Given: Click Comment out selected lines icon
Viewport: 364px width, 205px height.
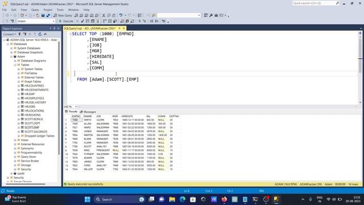Looking at the screenshot, I should point(139,21).
